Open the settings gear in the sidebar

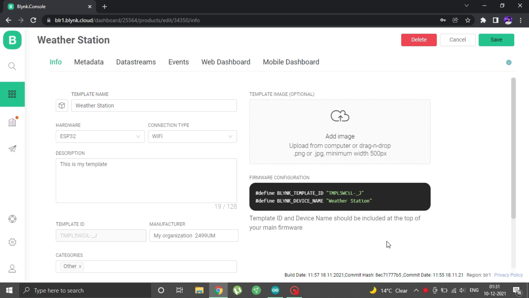(x=12, y=242)
